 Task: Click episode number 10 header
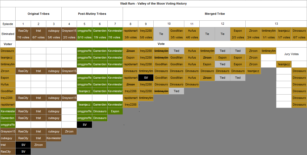[169, 24]
